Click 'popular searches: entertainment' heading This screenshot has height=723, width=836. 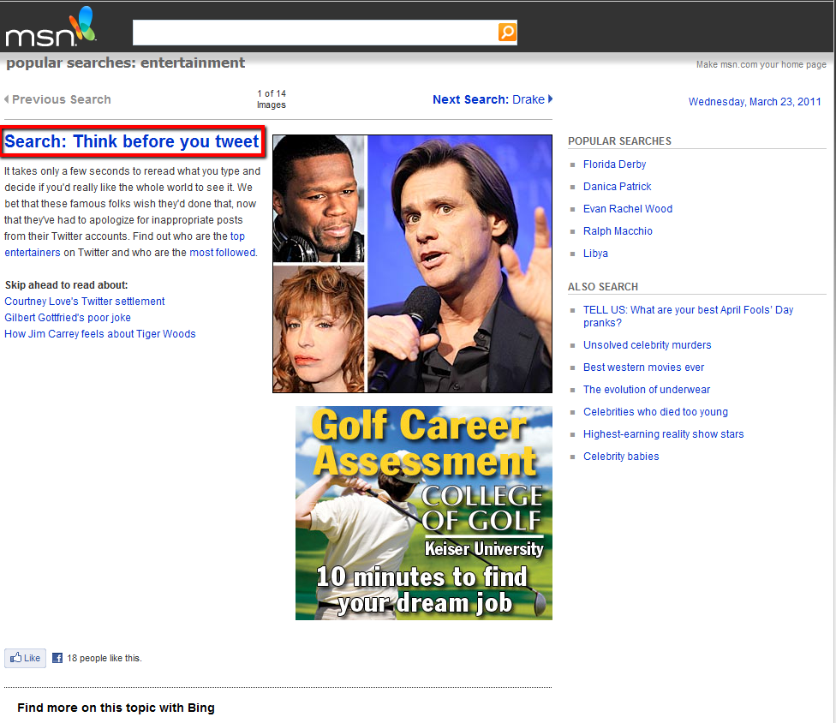(x=125, y=63)
